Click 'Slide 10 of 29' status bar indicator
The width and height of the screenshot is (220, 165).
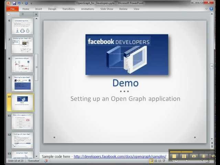pyautogui.click(x=16, y=161)
